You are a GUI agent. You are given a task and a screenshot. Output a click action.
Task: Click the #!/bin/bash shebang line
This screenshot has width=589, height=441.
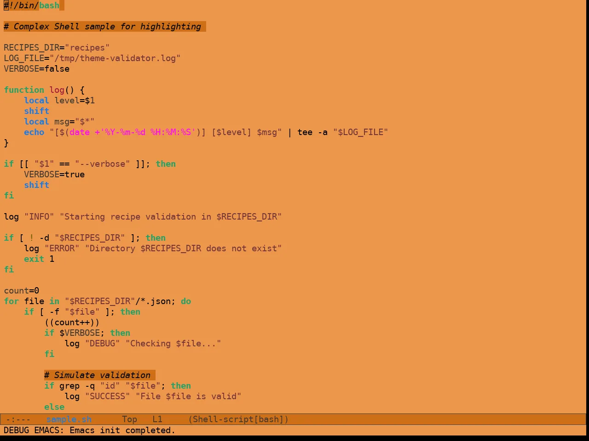click(32, 6)
